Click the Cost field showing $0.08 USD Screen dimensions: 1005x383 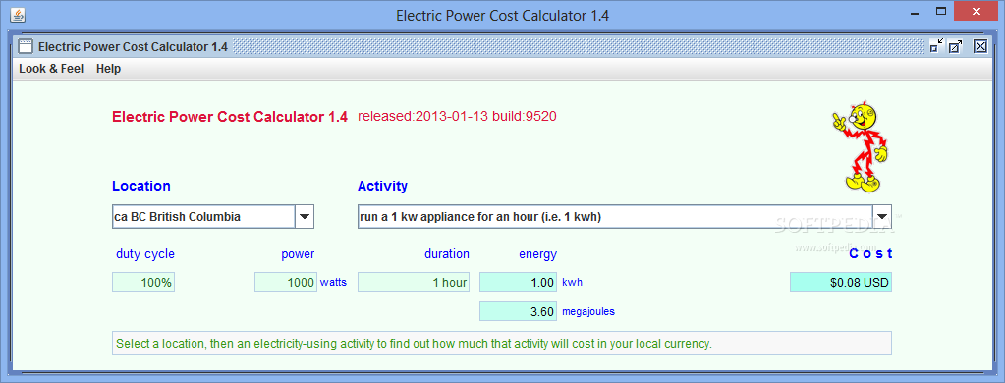coord(841,283)
